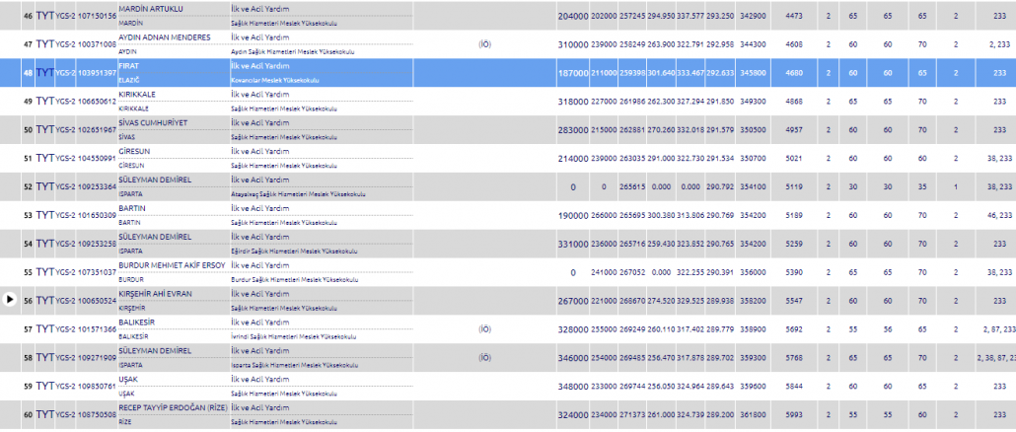Click İvrindi Sağlık Hizmetleri Meslek Yüksekokulu
The height and width of the screenshot is (432, 1016).
289,335
